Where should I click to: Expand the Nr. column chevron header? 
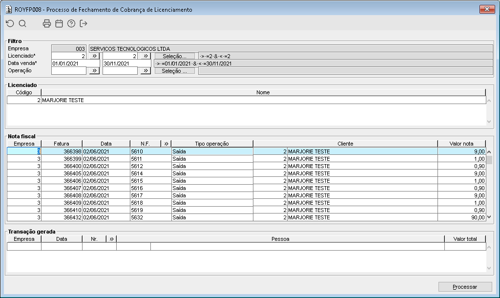point(111,239)
